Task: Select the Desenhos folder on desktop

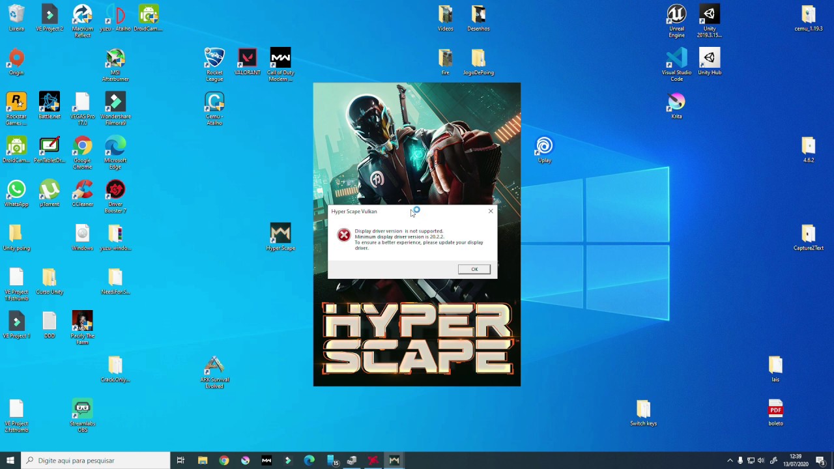Action: [x=478, y=18]
